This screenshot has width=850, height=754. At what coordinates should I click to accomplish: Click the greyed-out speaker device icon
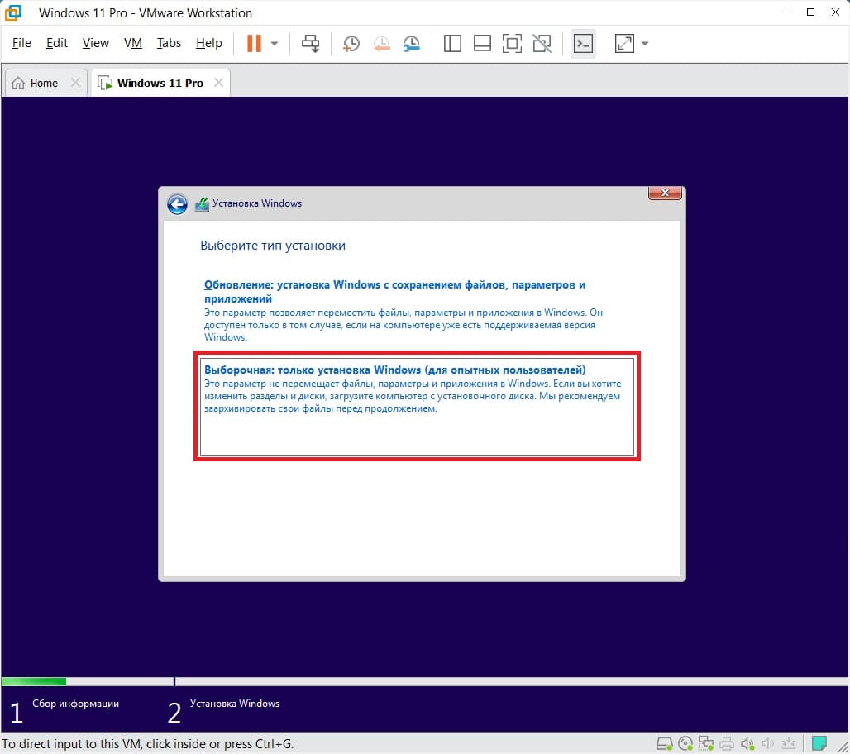coord(767,743)
